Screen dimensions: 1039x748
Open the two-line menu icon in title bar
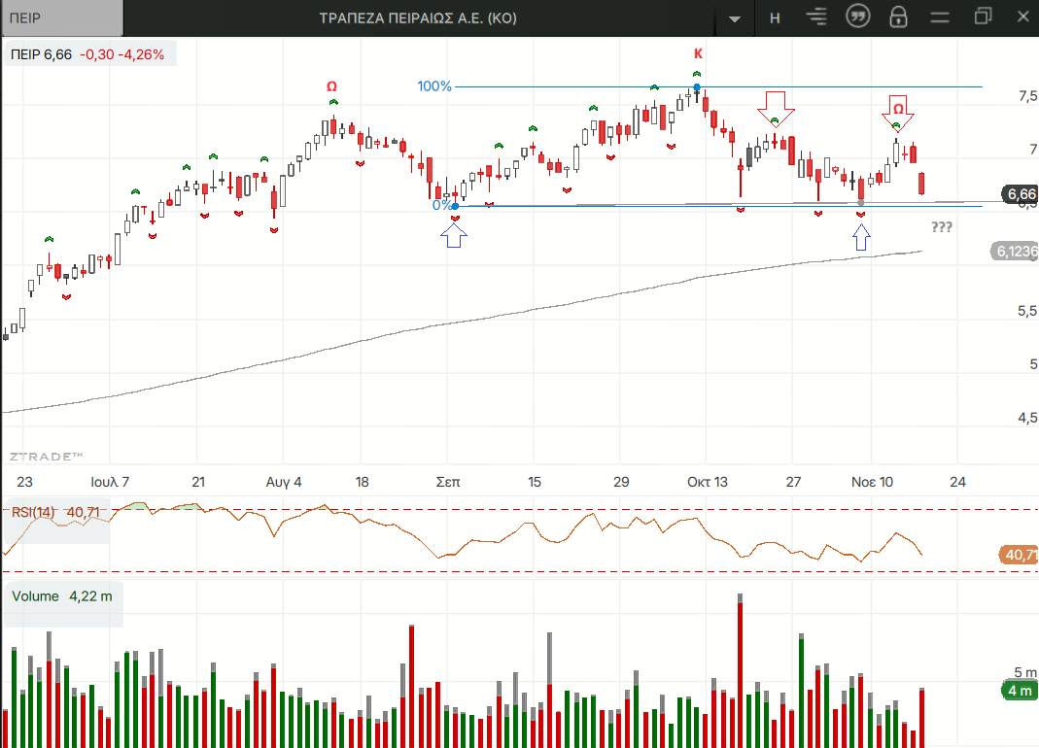coord(939,17)
